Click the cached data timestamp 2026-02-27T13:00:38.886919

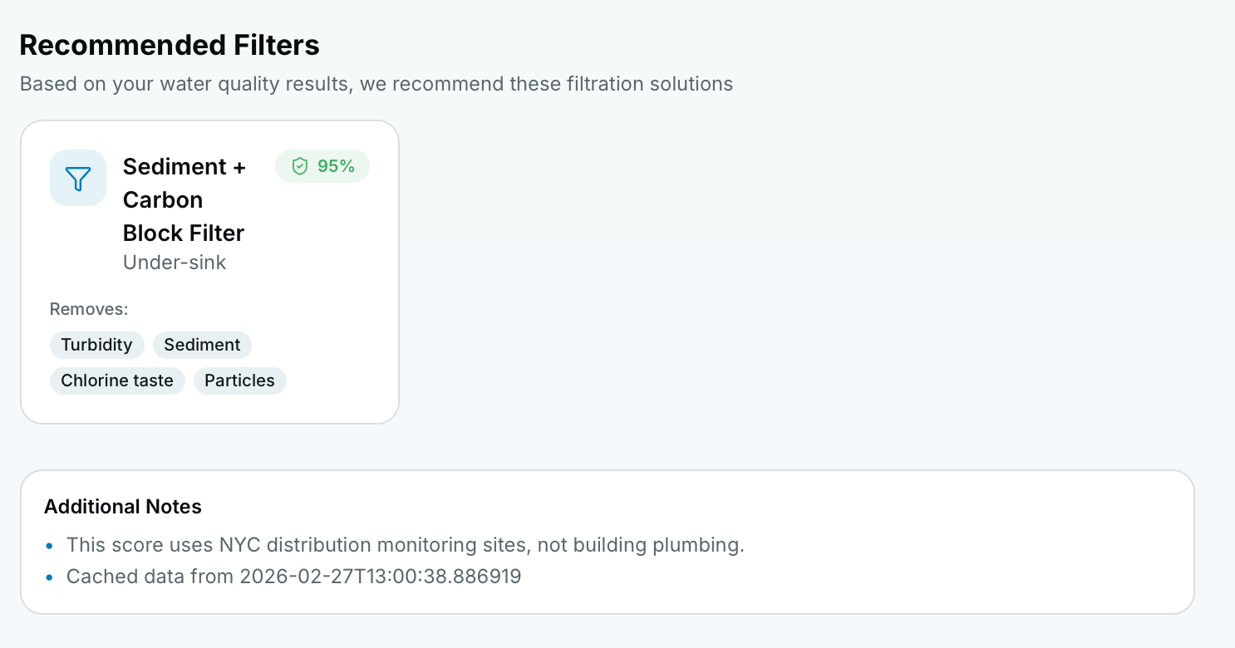pos(380,577)
